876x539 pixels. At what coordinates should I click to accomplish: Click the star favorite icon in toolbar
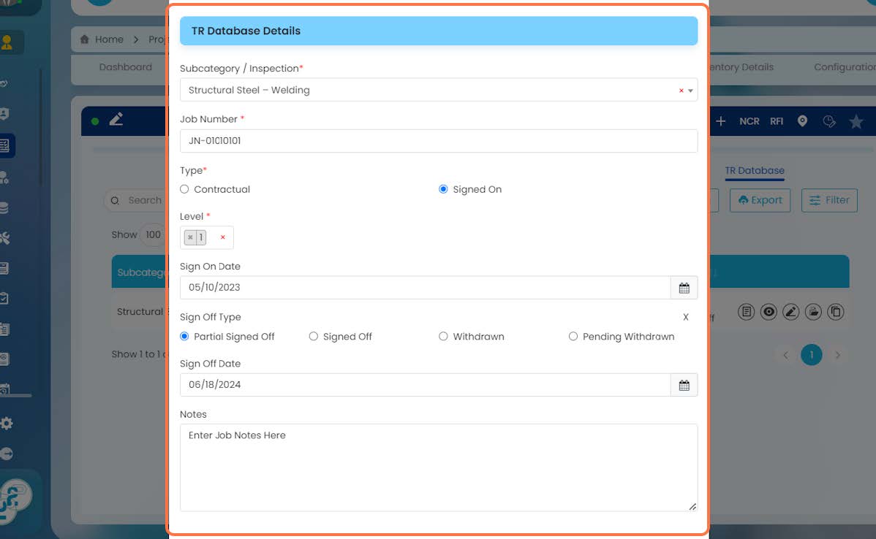point(856,121)
